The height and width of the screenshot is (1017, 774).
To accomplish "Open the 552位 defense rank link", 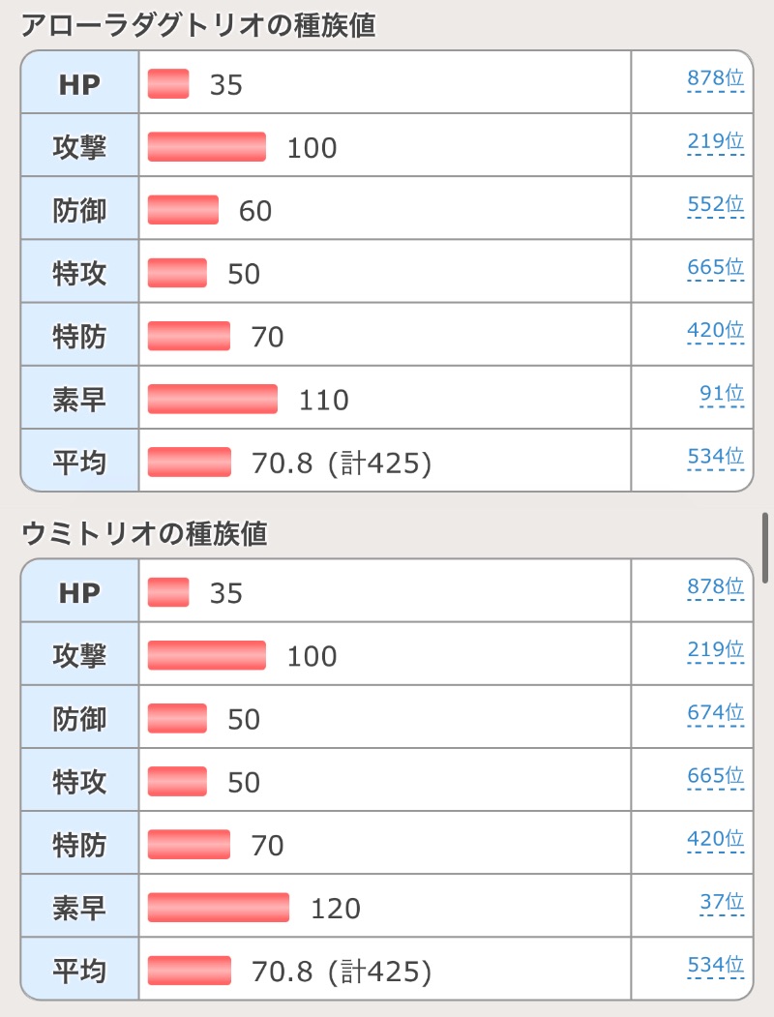I will (715, 205).
